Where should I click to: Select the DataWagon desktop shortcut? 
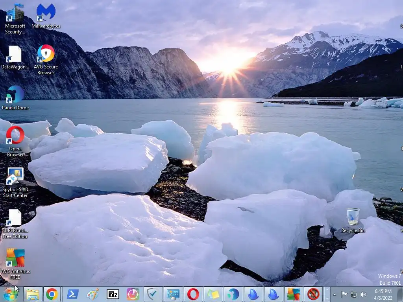pos(15,57)
